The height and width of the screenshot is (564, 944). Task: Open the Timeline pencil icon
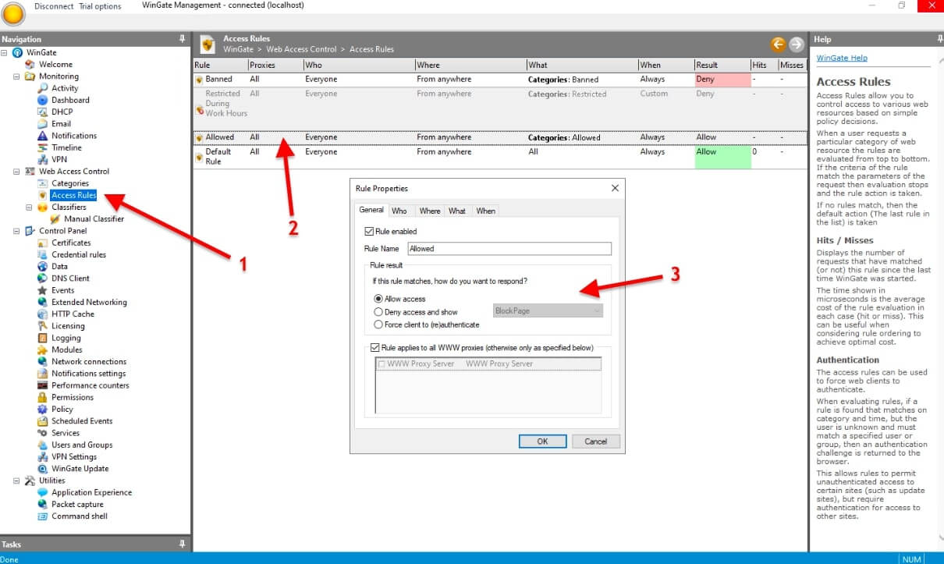[43, 147]
